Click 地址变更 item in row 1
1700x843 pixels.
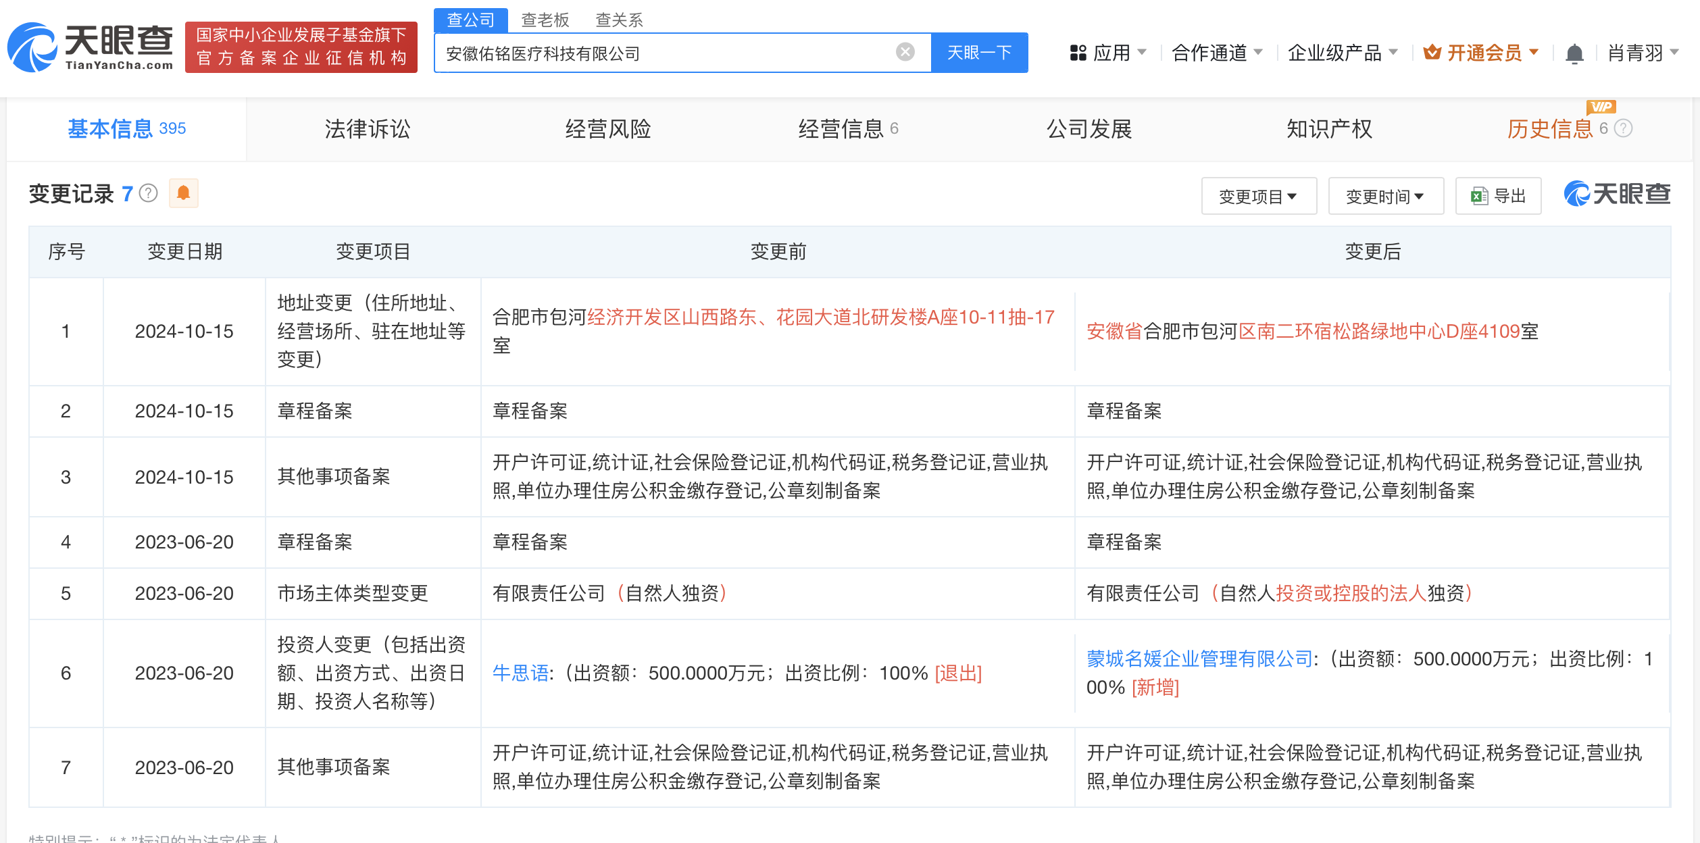[x=372, y=331]
